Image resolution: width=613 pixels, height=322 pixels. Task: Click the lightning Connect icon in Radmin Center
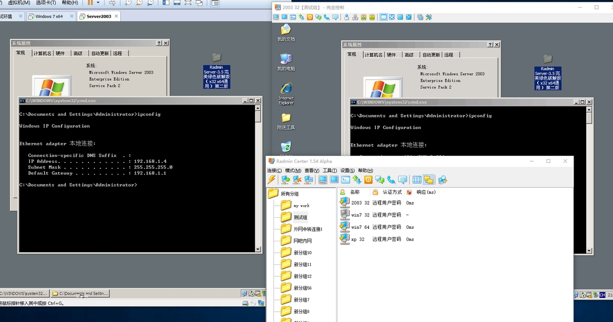click(x=271, y=179)
